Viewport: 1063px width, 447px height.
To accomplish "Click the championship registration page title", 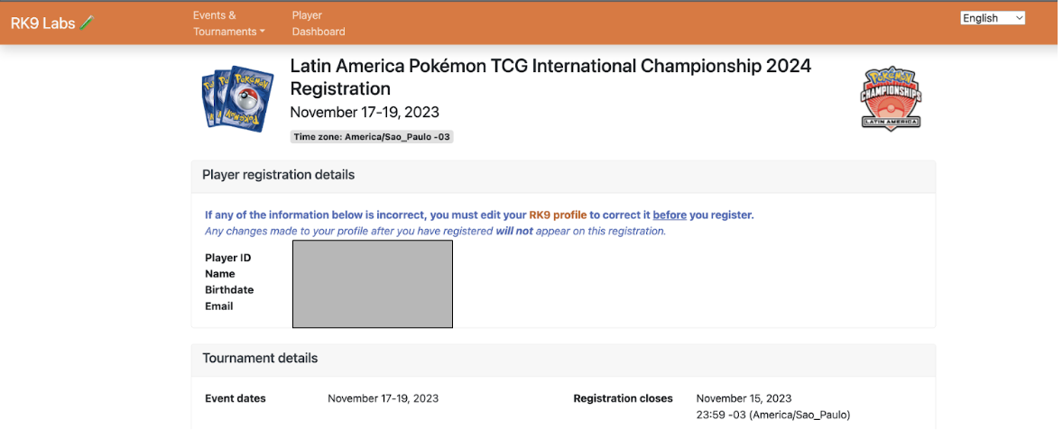I will point(550,77).
